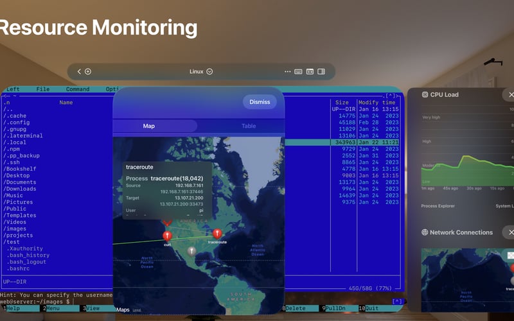Select the /.npm directory
This screenshot has width=514, height=321.
tap(12, 149)
